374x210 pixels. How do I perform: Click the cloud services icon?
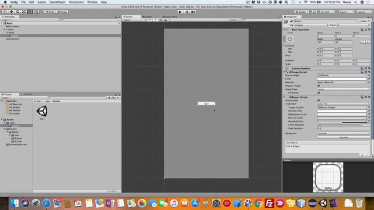click(314, 12)
